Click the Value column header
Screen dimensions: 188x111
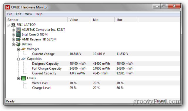pyautogui.click(x=80, y=20)
